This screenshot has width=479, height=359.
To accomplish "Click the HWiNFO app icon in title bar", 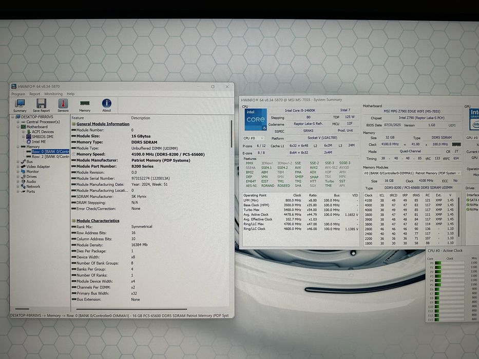I will click(14, 86).
